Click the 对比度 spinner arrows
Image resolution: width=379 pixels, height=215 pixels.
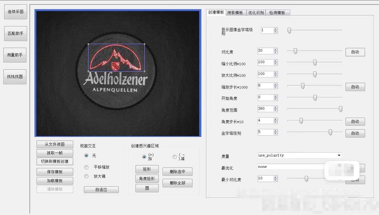point(276,51)
